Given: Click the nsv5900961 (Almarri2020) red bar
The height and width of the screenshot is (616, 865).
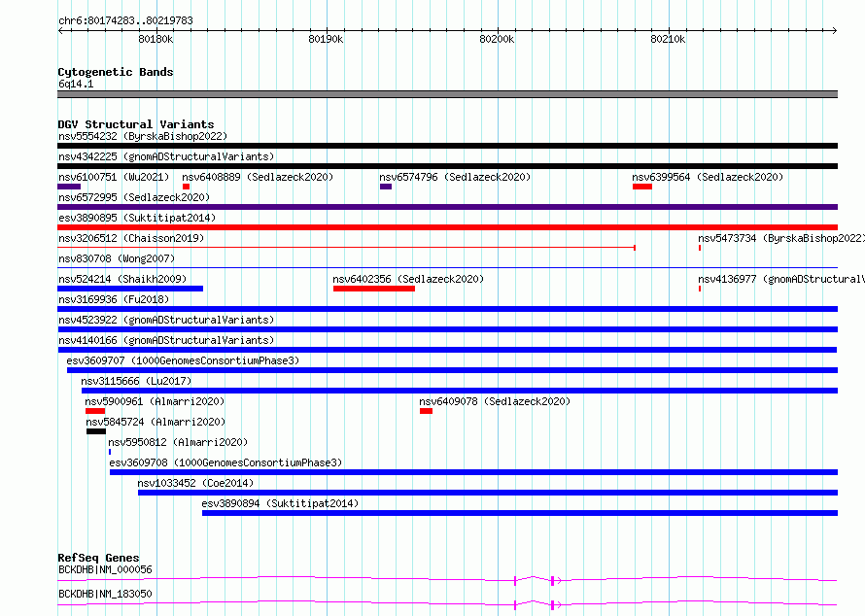Looking at the screenshot, I should pyautogui.click(x=95, y=411).
